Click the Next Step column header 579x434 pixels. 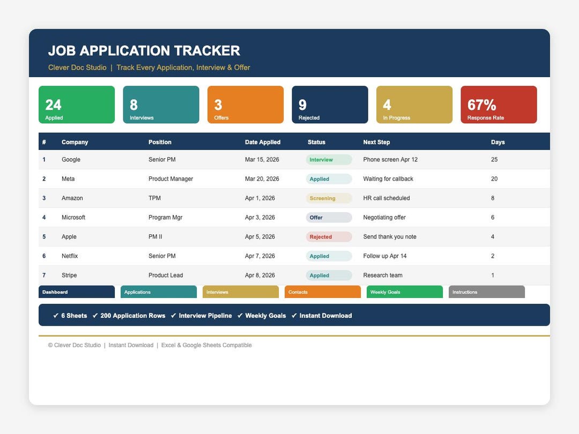click(376, 142)
